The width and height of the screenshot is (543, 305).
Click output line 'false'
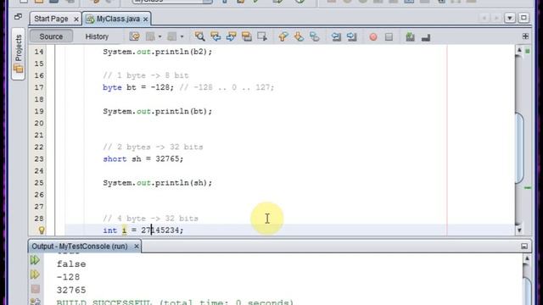pyautogui.click(x=71, y=264)
